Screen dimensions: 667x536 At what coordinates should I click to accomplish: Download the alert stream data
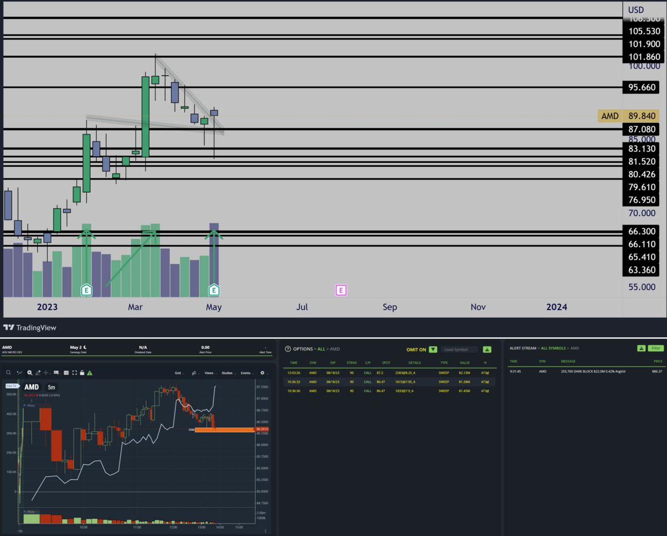[x=641, y=348]
